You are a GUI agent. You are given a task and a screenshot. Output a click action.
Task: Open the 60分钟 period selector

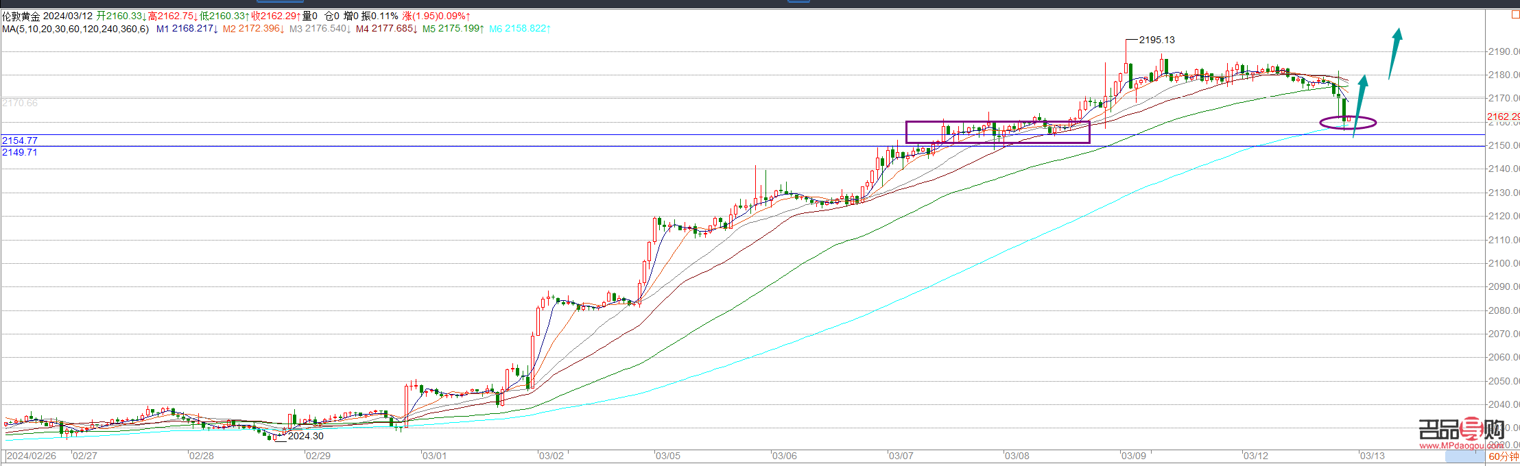click(1503, 456)
